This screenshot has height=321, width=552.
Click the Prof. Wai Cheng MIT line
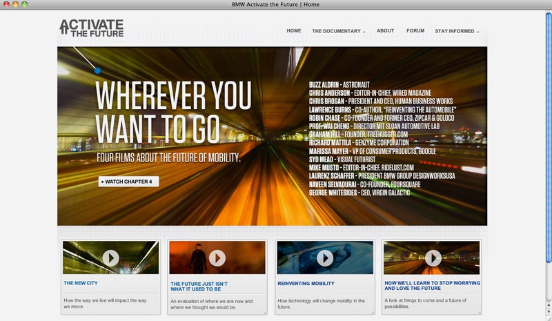click(374, 126)
